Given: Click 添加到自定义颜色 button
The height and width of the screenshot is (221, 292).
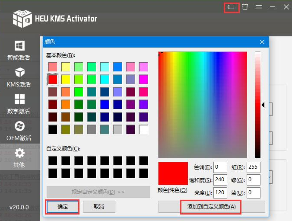Looking at the screenshot, I should pos(212,207).
